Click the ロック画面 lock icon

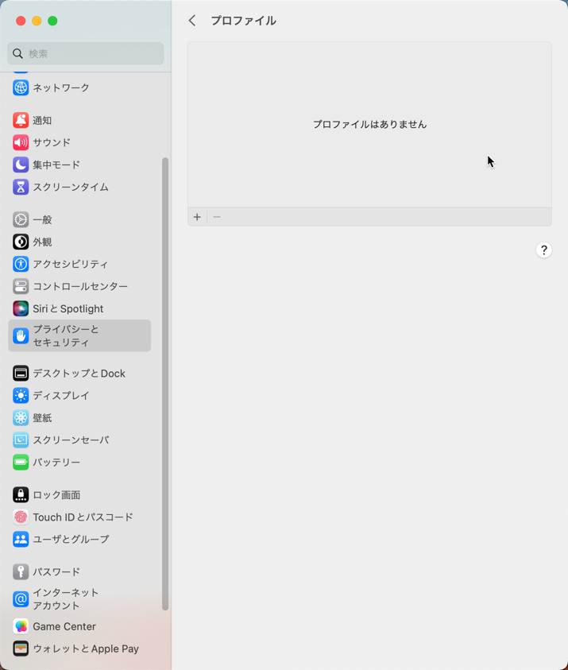coord(21,495)
